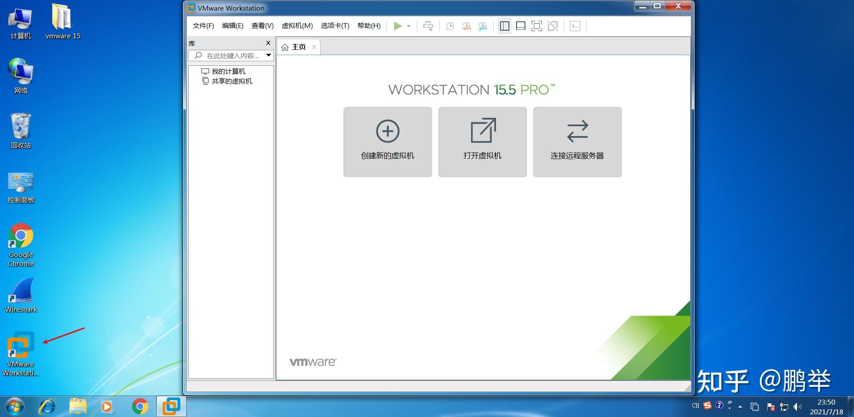The image size is (854, 417).
Task: Select the 控制面板 desktop icon
Action: tap(20, 188)
